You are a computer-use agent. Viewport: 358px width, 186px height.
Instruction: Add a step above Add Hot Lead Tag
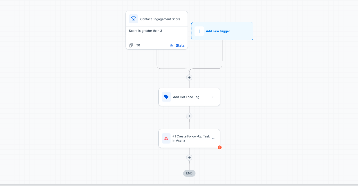coord(189,78)
